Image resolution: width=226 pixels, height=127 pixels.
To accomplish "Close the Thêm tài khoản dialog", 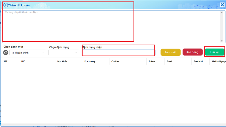I will point(222,5).
